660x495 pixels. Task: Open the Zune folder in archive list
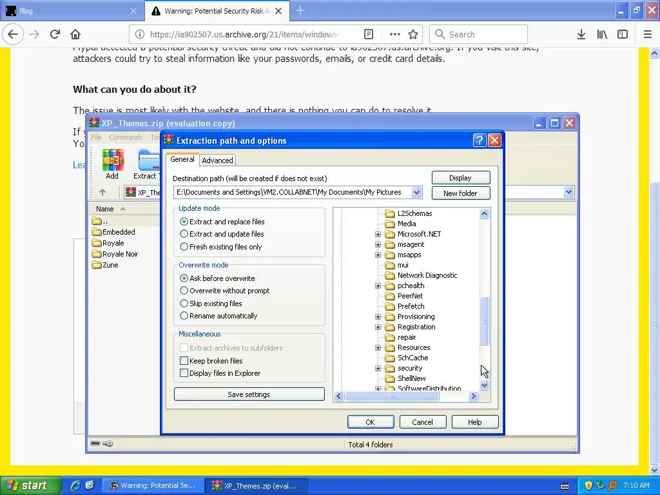[105, 265]
